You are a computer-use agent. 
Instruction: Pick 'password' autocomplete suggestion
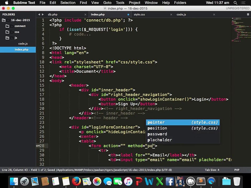[157, 134]
